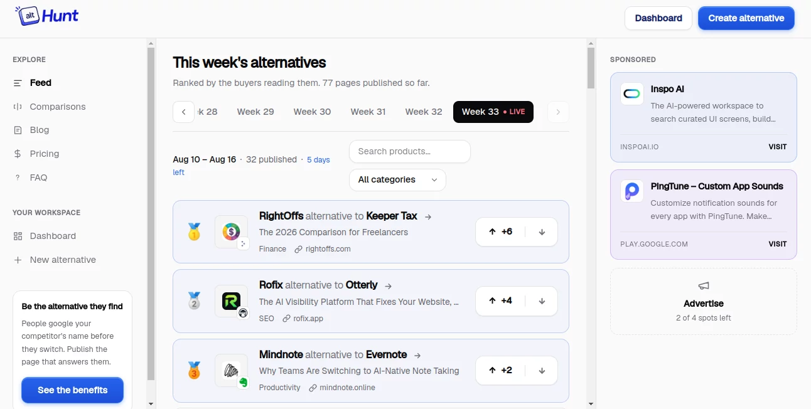Click the RightOffs product logo
811x409 pixels.
[231, 232]
